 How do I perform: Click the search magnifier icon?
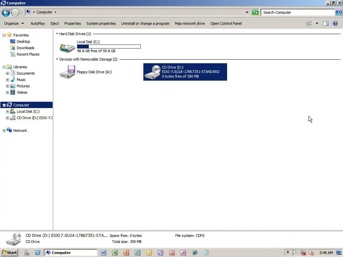pyautogui.click(x=338, y=12)
